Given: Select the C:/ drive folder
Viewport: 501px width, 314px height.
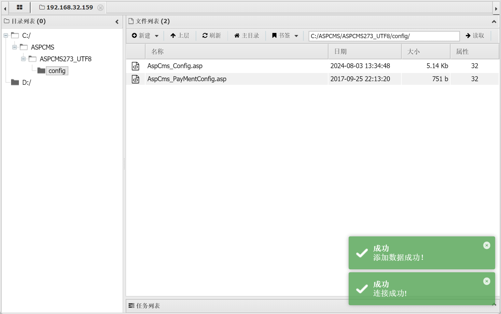Looking at the screenshot, I should click(26, 36).
